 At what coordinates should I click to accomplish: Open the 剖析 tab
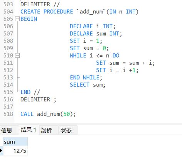click(46, 130)
